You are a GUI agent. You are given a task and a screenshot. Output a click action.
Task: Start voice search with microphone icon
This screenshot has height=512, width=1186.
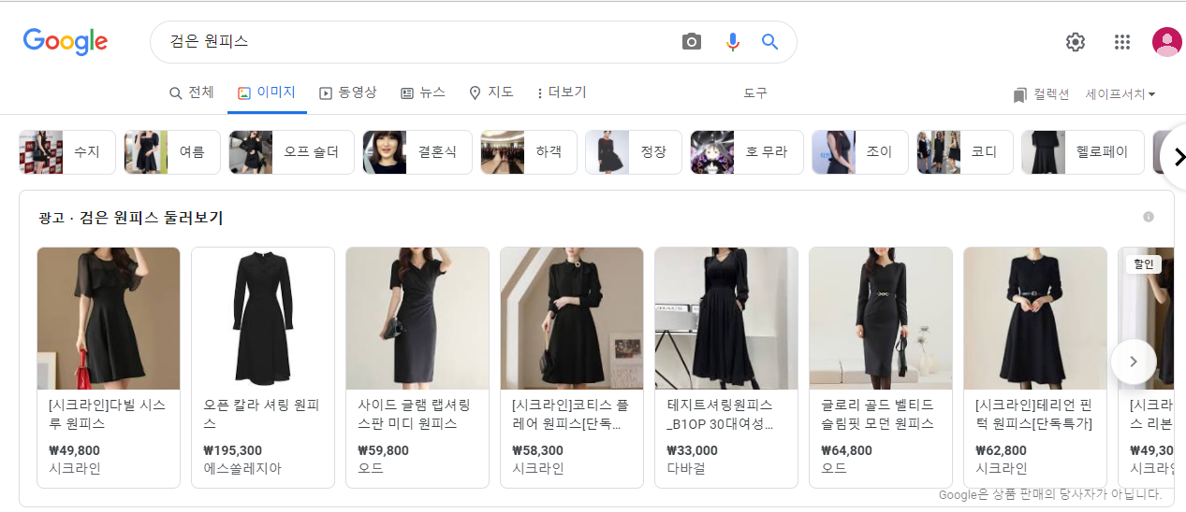coord(733,42)
